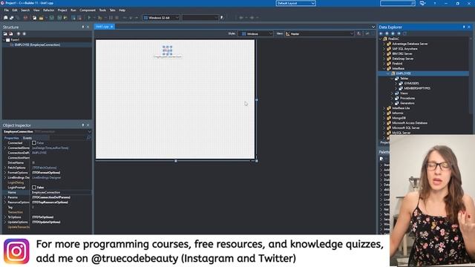
Task: Click the Name property value field
Action: pyautogui.click(x=61, y=193)
